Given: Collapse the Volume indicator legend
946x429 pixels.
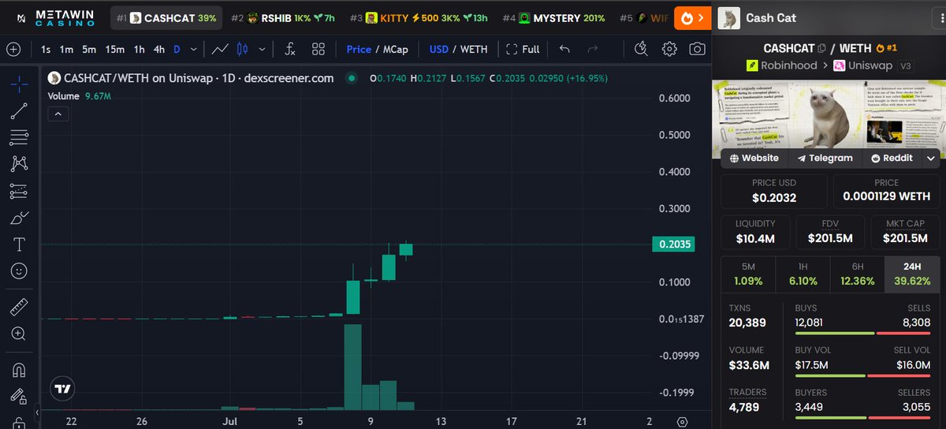Looking at the screenshot, I should 58,114.
